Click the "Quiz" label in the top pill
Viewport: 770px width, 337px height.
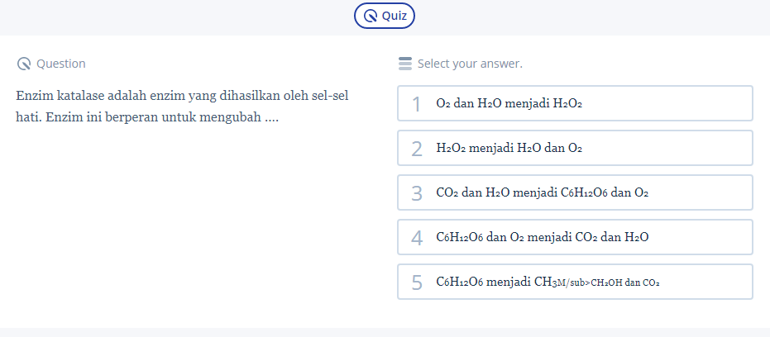[394, 16]
